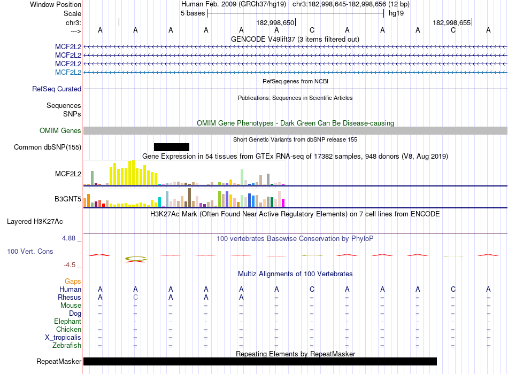Open Repeating Elements by RepeatMasker title
The width and height of the screenshot is (508, 374).
pyautogui.click(x=296, y=354)
